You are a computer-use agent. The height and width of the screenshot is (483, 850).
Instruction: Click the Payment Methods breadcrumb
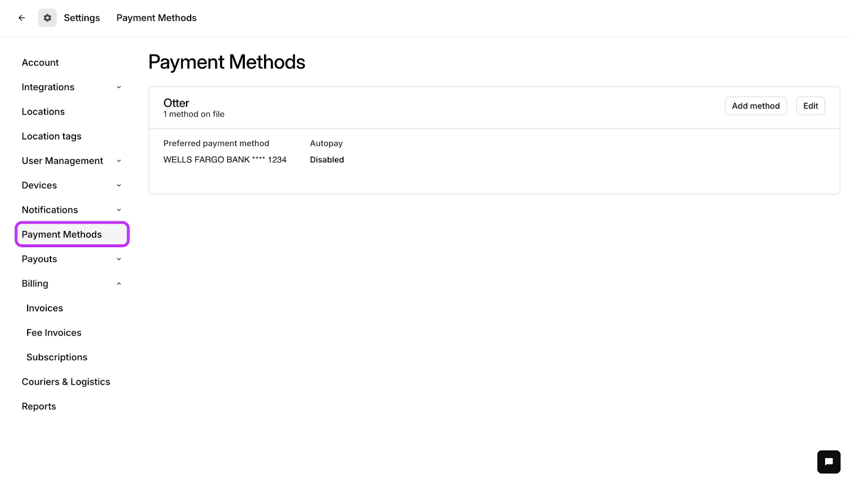156,18
